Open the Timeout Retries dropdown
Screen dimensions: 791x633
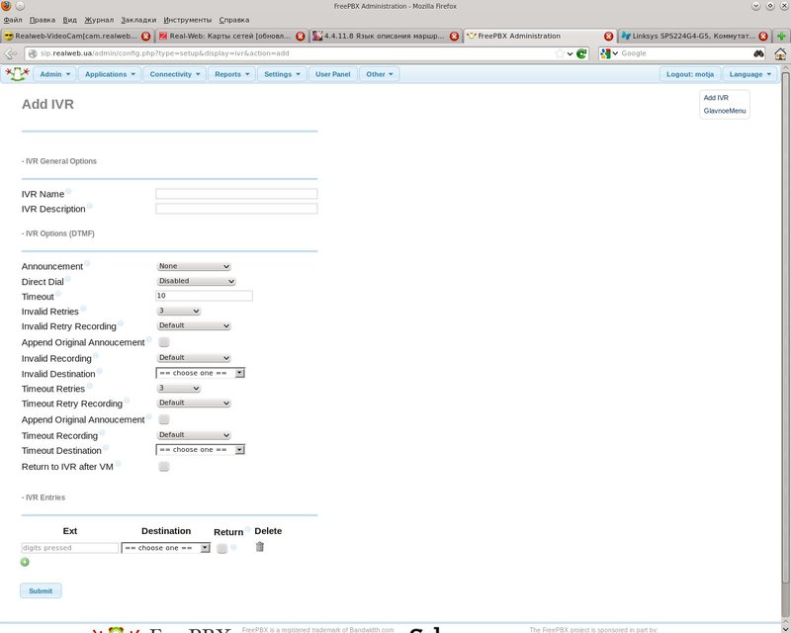tap(179, 388)
